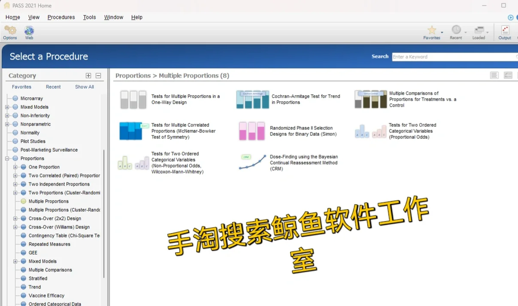Select the Pilot Studies category bullet

(15, 141)
